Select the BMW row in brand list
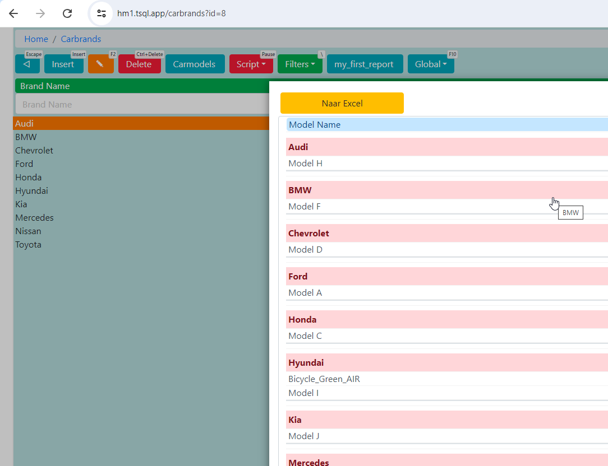 pyautogui.click(x=141, y=137)
